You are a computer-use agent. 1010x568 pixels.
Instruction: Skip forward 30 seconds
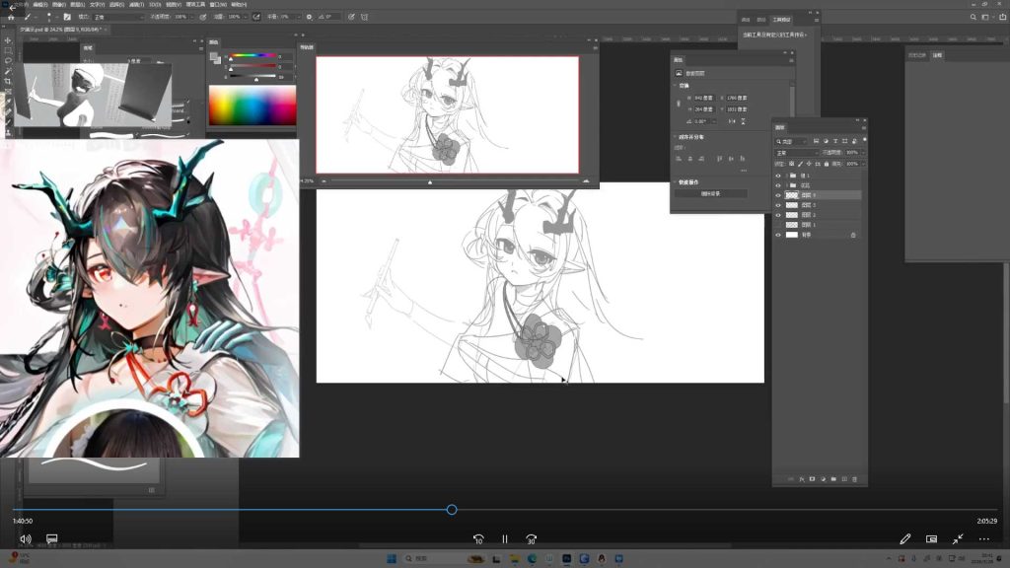click(x=531, y=539)
